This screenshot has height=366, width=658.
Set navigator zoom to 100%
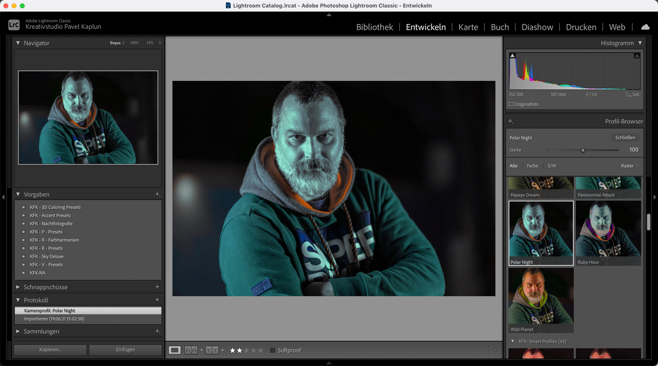(134, 43)
